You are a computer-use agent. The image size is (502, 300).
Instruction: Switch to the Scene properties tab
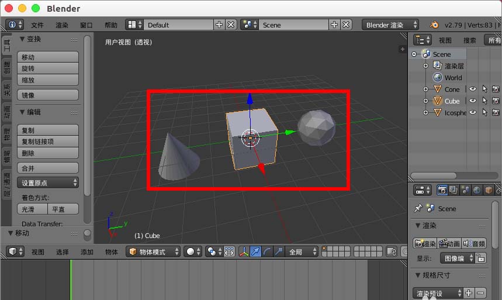point(465,190)
